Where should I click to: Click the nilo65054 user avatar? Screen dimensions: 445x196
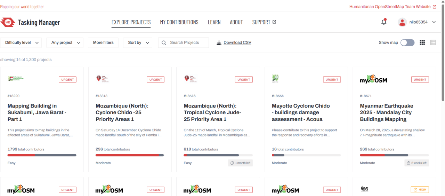402,22
